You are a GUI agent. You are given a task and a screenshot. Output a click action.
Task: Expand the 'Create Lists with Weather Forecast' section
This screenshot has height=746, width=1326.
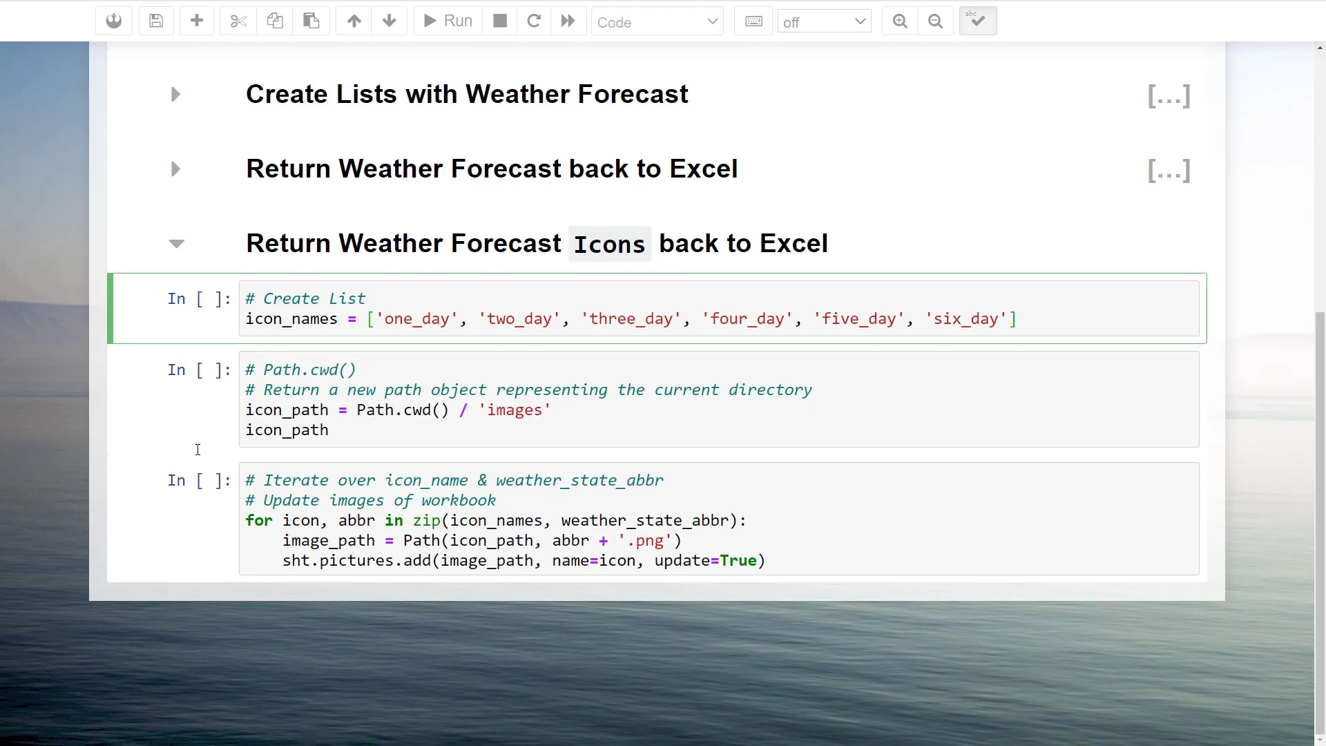175,95
